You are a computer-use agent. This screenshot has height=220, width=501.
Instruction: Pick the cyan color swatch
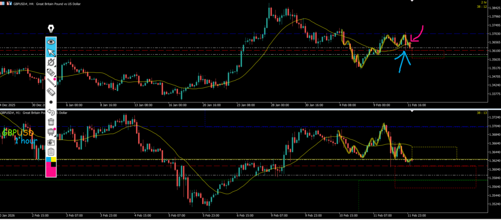pos(48,160)
